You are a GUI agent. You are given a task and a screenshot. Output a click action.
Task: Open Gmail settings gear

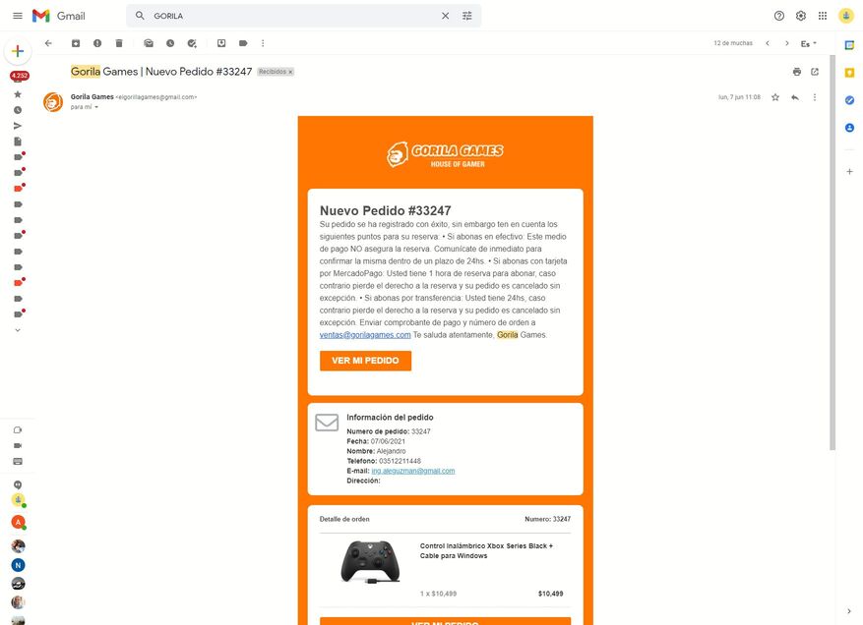[x=801, y=16]
